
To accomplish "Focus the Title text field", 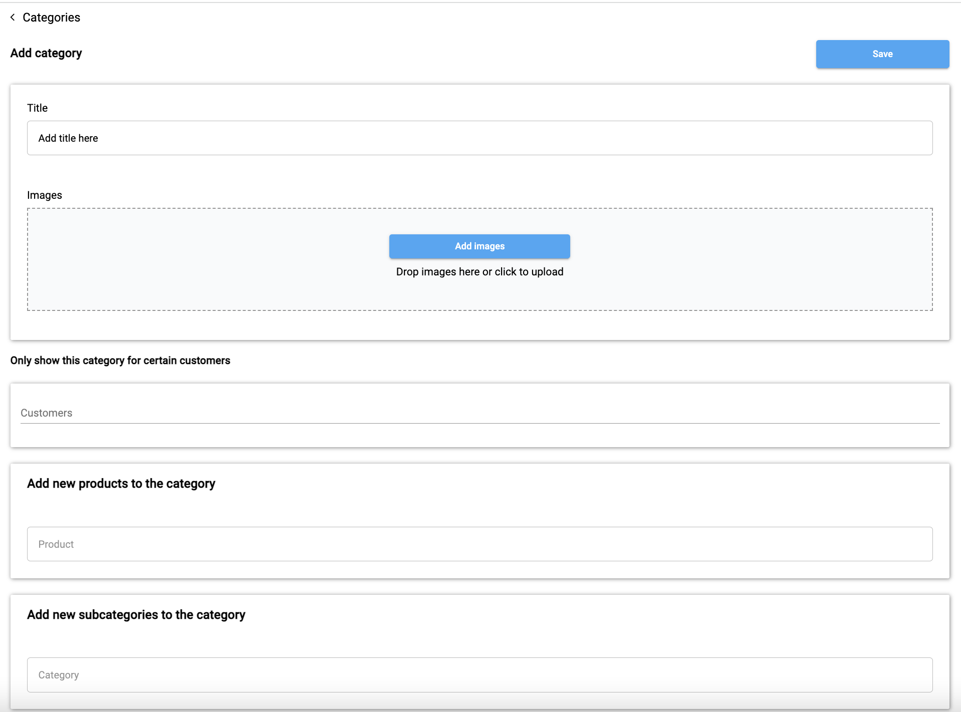I will coord(479,138).
